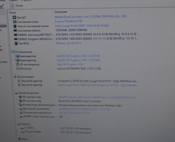Select the 12059 МБ (DDR3 SDRAM) value
The height and width of the screenshot is (142, 175).
click(71, 30)
